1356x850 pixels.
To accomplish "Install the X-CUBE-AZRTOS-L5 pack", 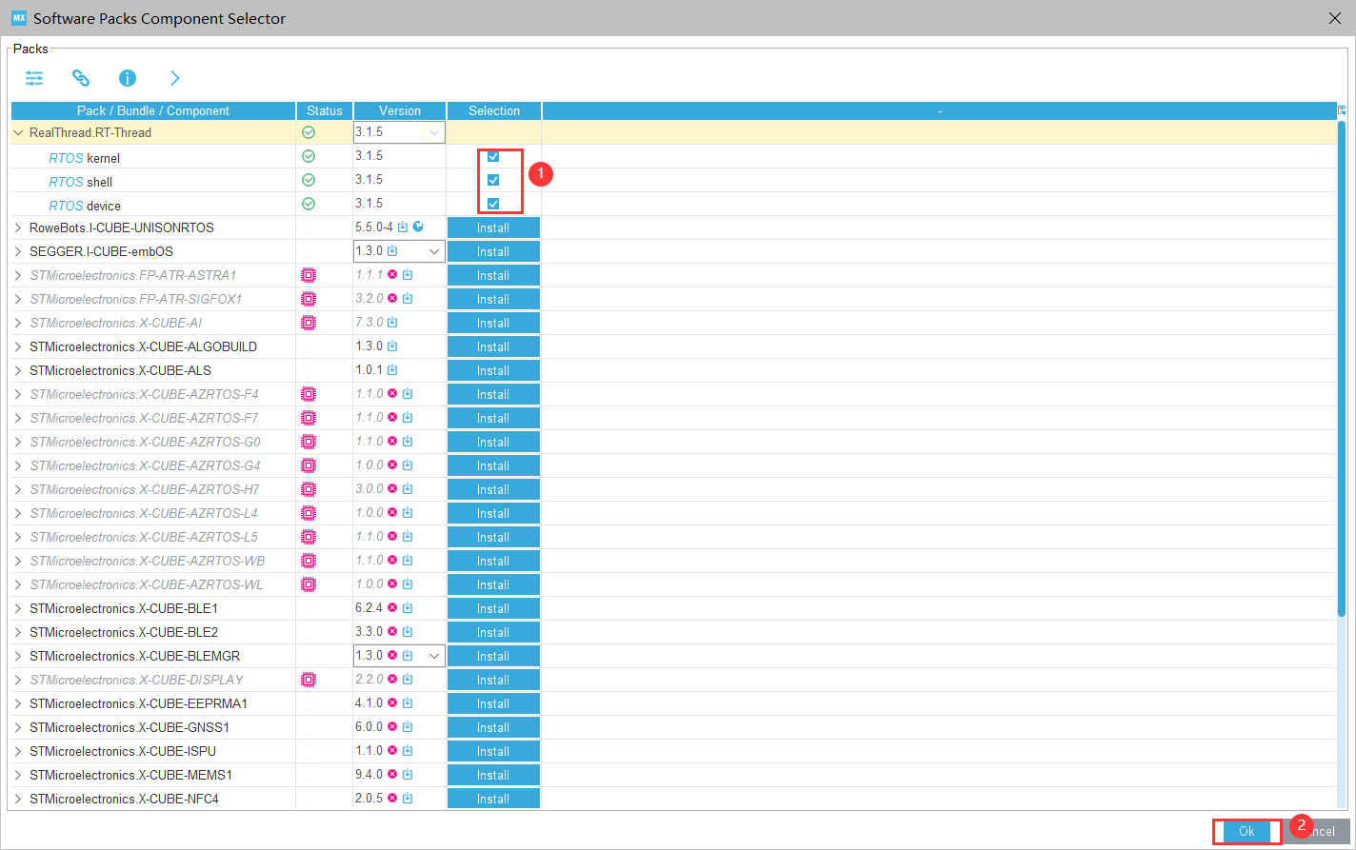I will 493,537.
